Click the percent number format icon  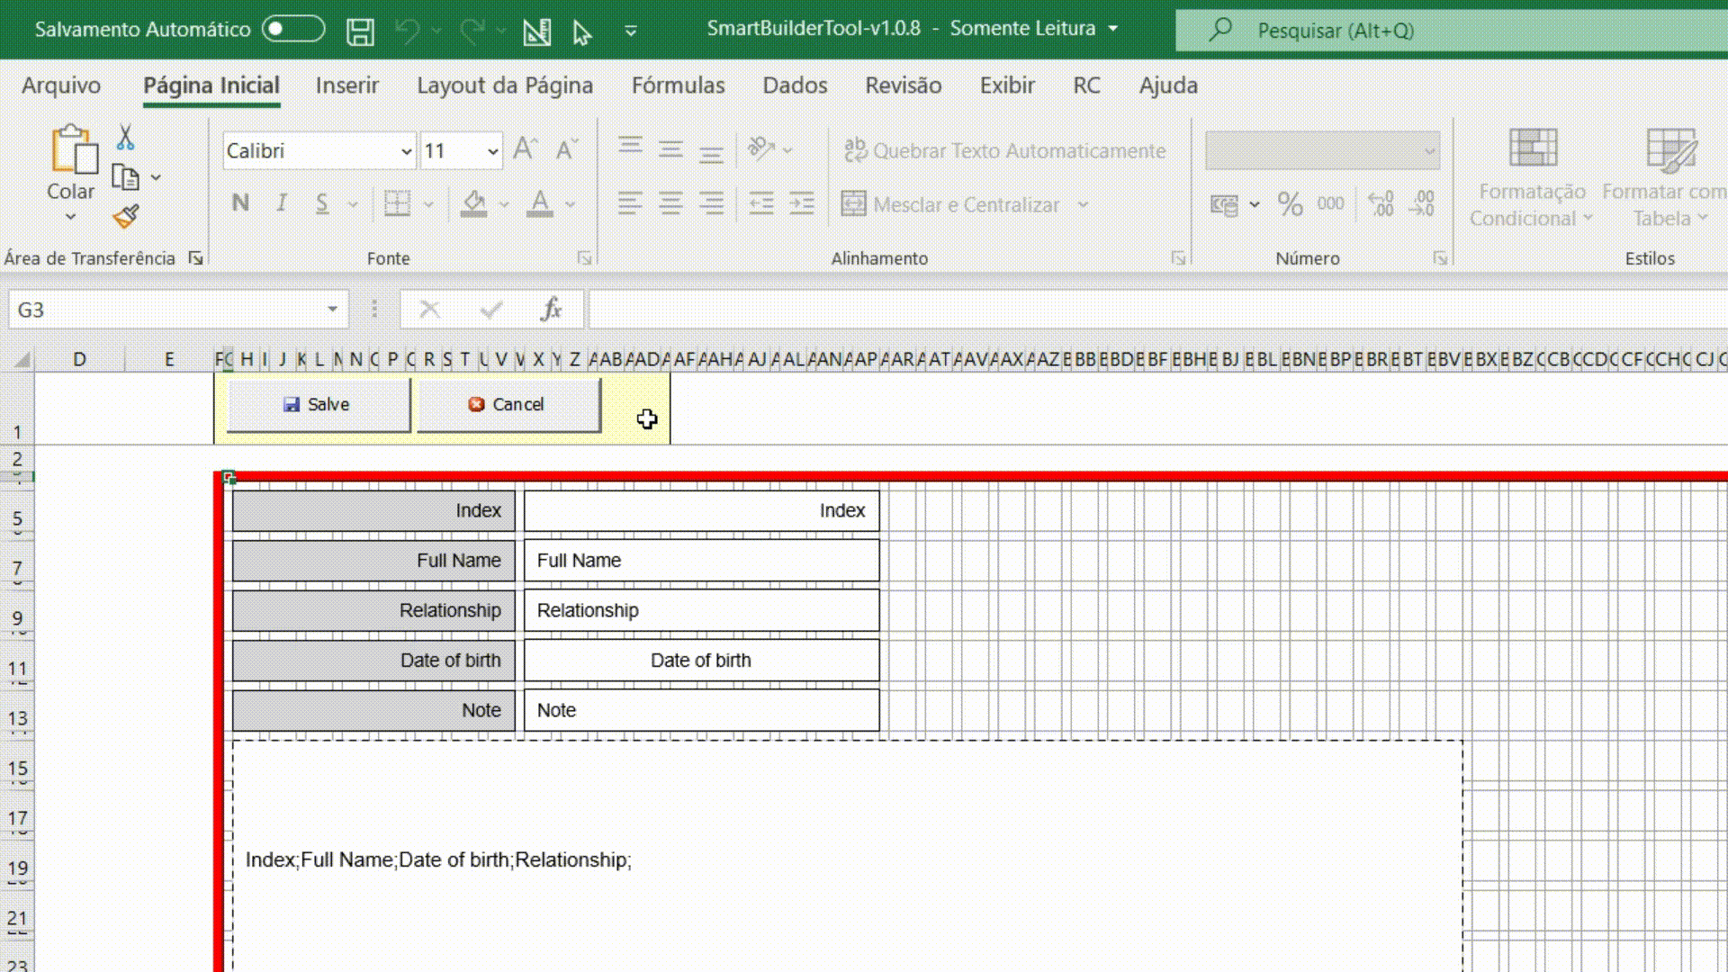[1290, 204]
